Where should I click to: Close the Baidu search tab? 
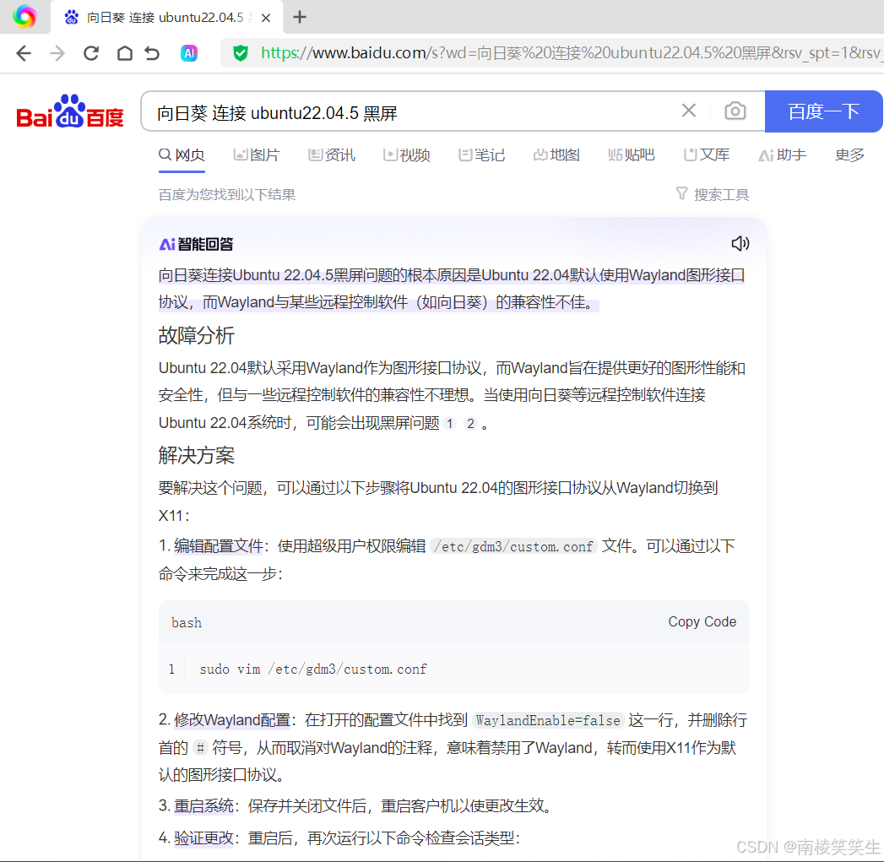pos(266,18)
